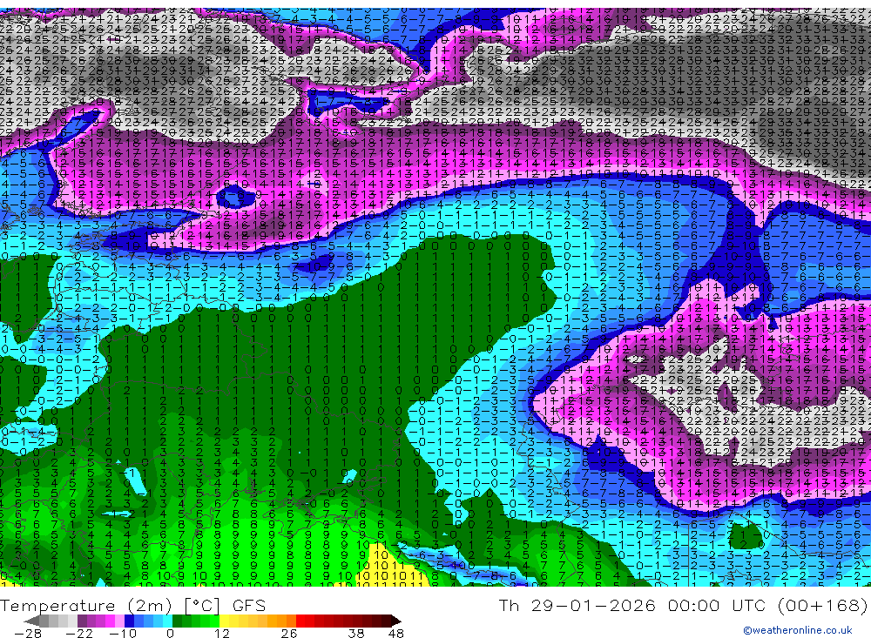Click the 'Temperature (2m) [°C] GFS' title

coord(133,605)
